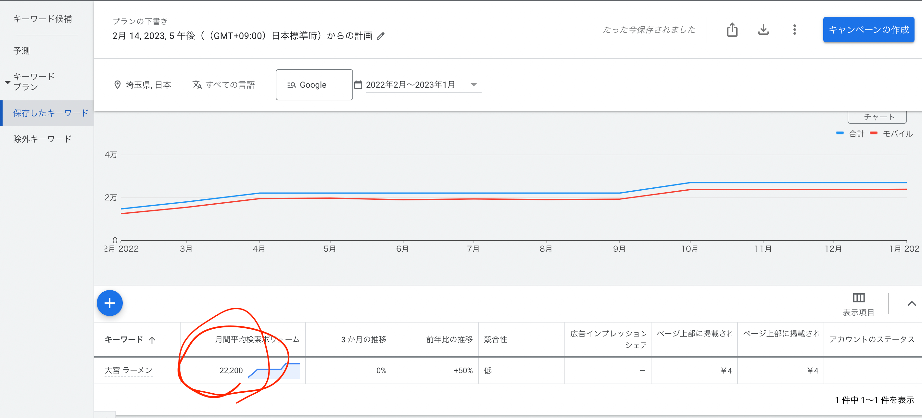922x418 pixels.
Task: Click the すべての言語 language icon
Action: click(197, 85)
